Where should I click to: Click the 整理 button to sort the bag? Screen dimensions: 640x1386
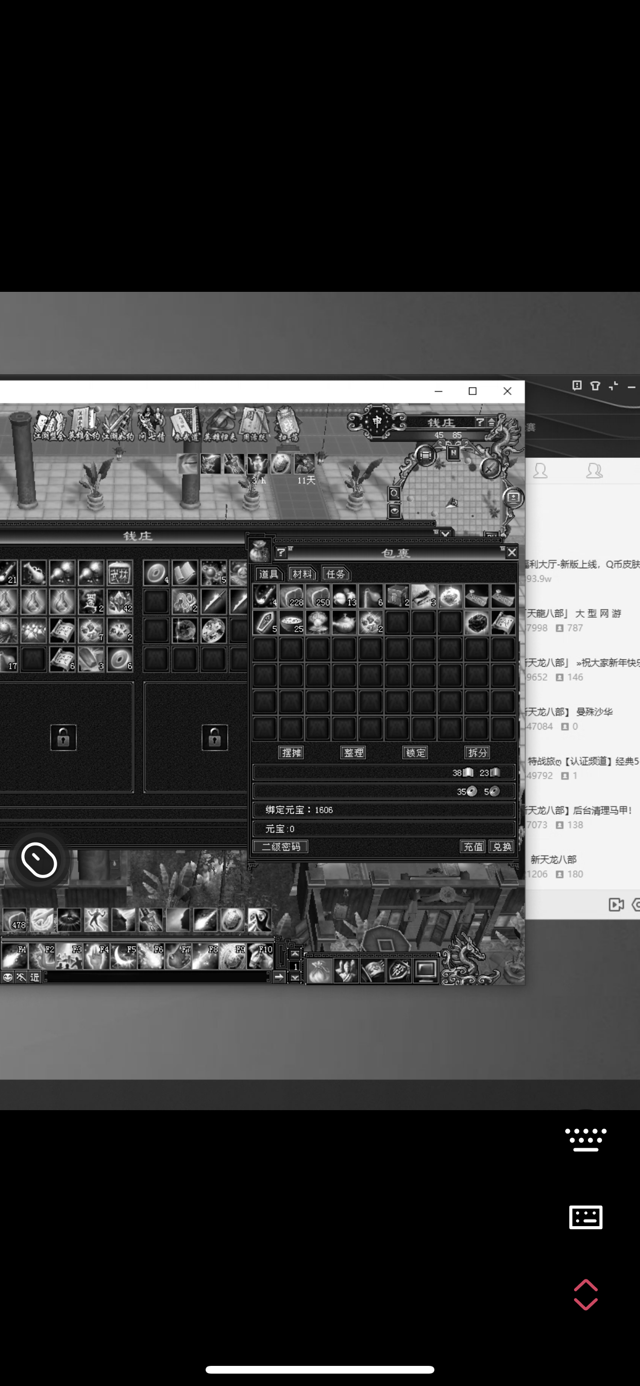coord(353,753)
